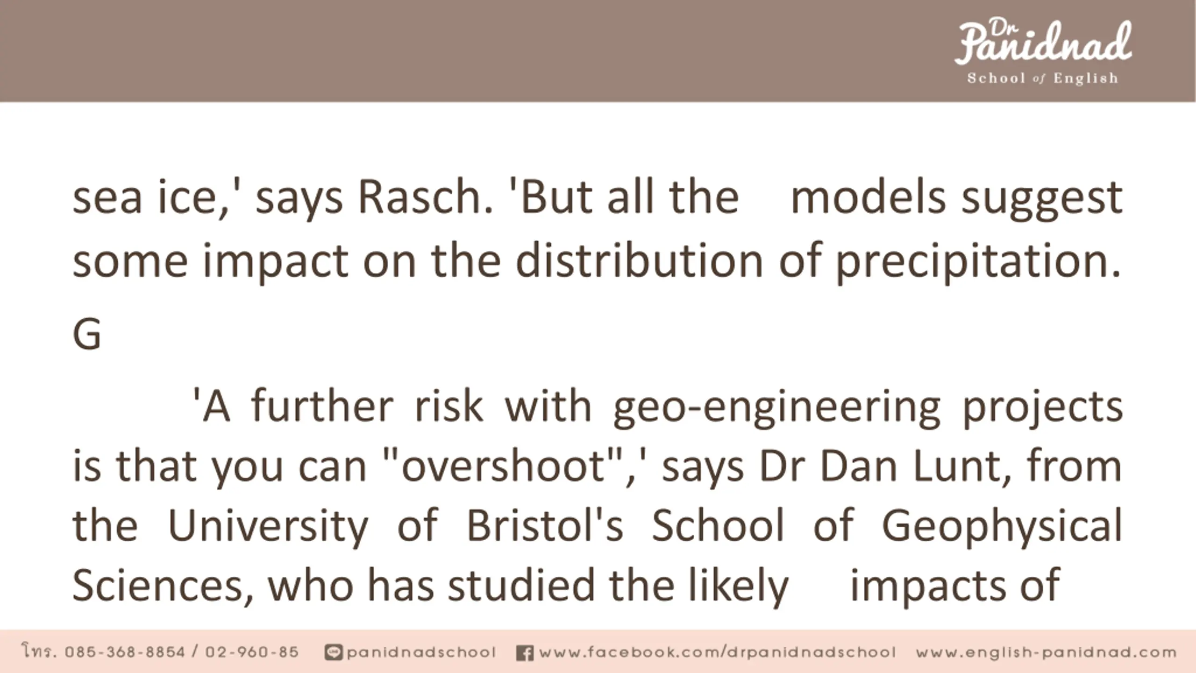Click the paragraph letter G heading
This screenshot has width=1196, height=673.
coord(87,333)
